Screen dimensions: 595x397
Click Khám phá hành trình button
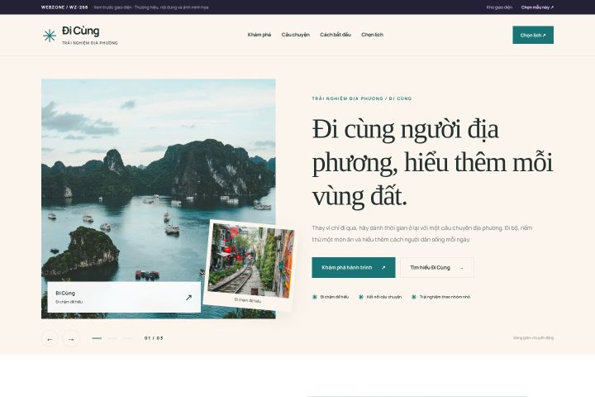[354, 267]
